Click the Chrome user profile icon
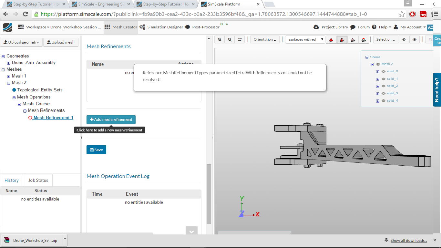Screen dimensions: 441x248 (408, 3)
